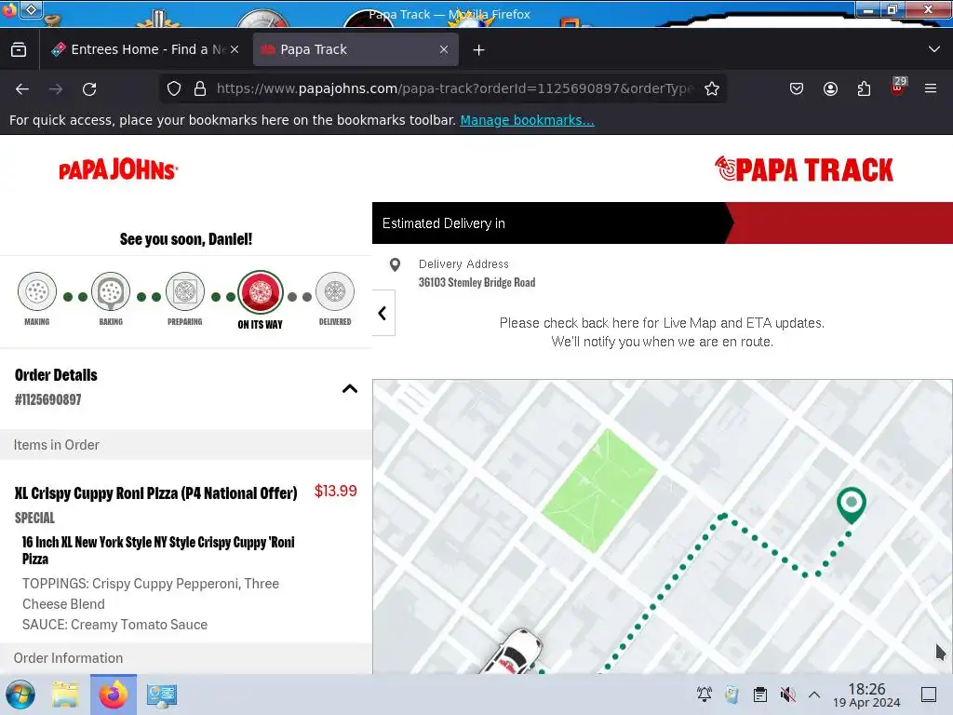Click delivery address 36103 Stemley Bridge Road
953x715 pixels.
point(476,282)
